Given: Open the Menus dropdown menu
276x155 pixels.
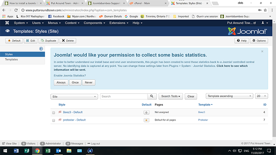Looking at the screenshot, I should tap(54, 23).
